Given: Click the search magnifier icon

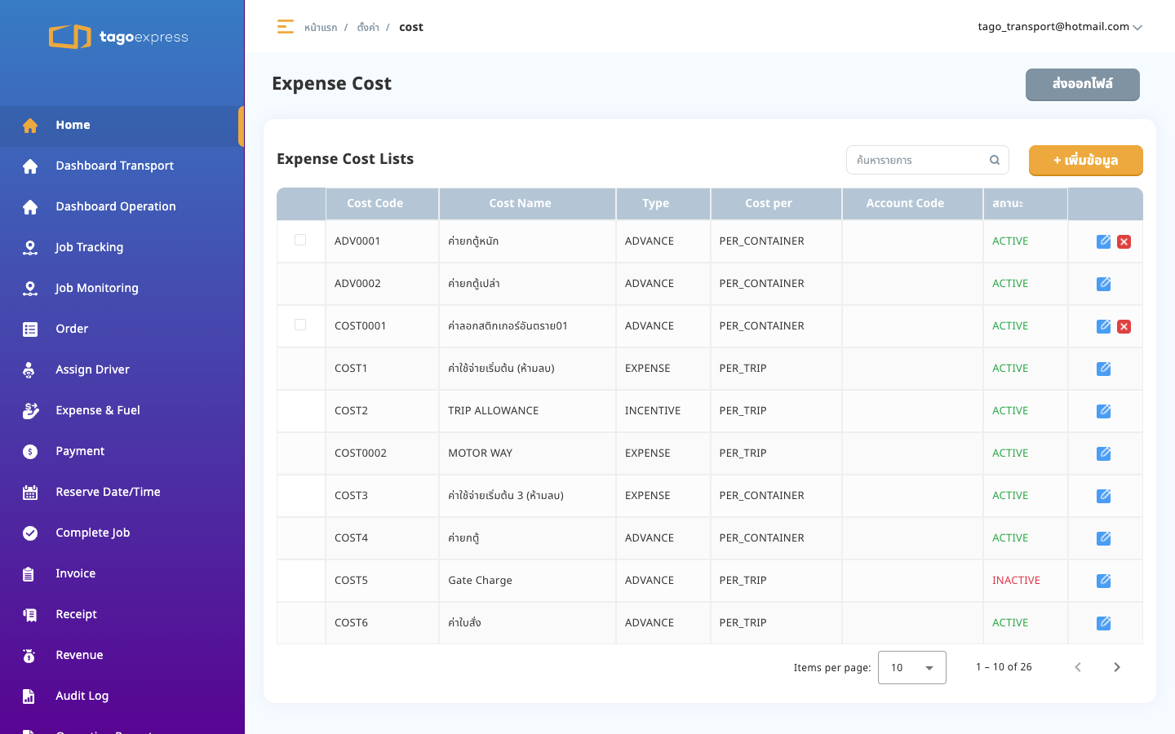Looking at the screenshot, I should (x=995, y=160).
